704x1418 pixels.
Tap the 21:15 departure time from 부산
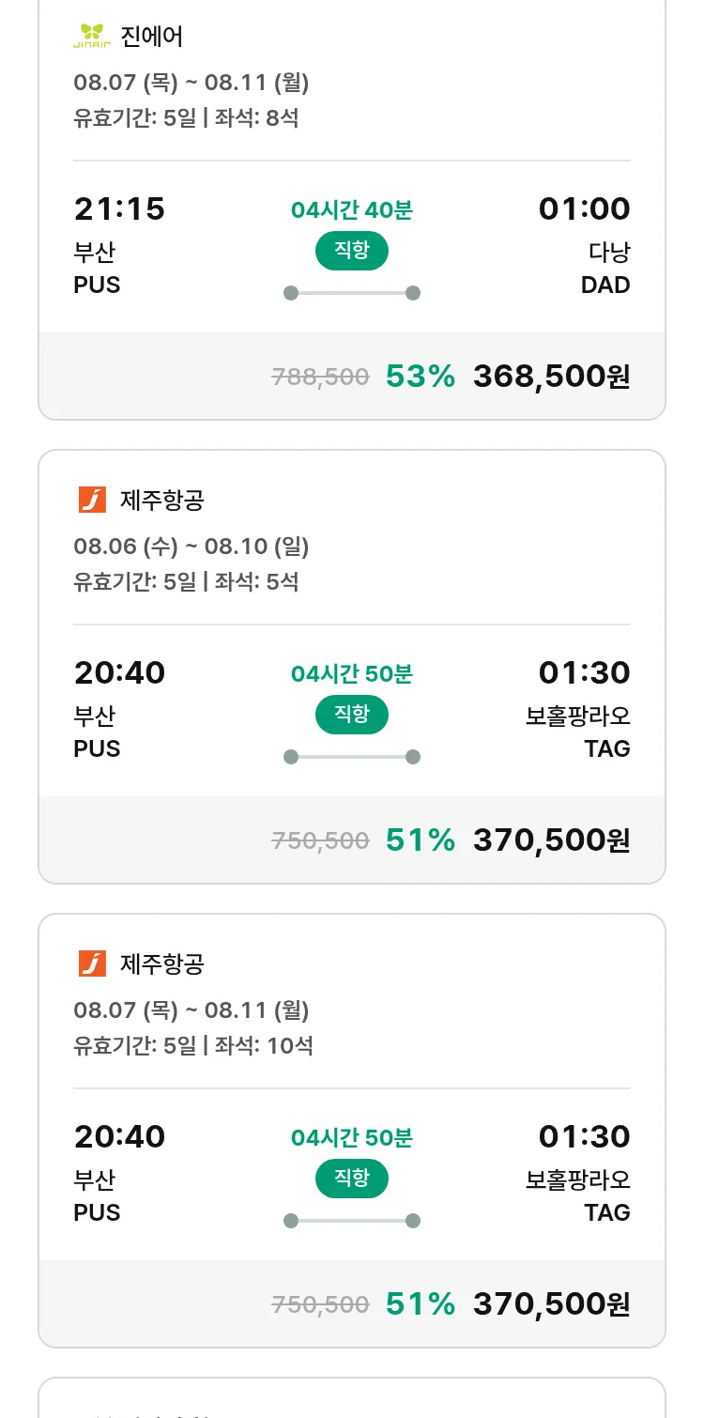(x=119, y=208)
